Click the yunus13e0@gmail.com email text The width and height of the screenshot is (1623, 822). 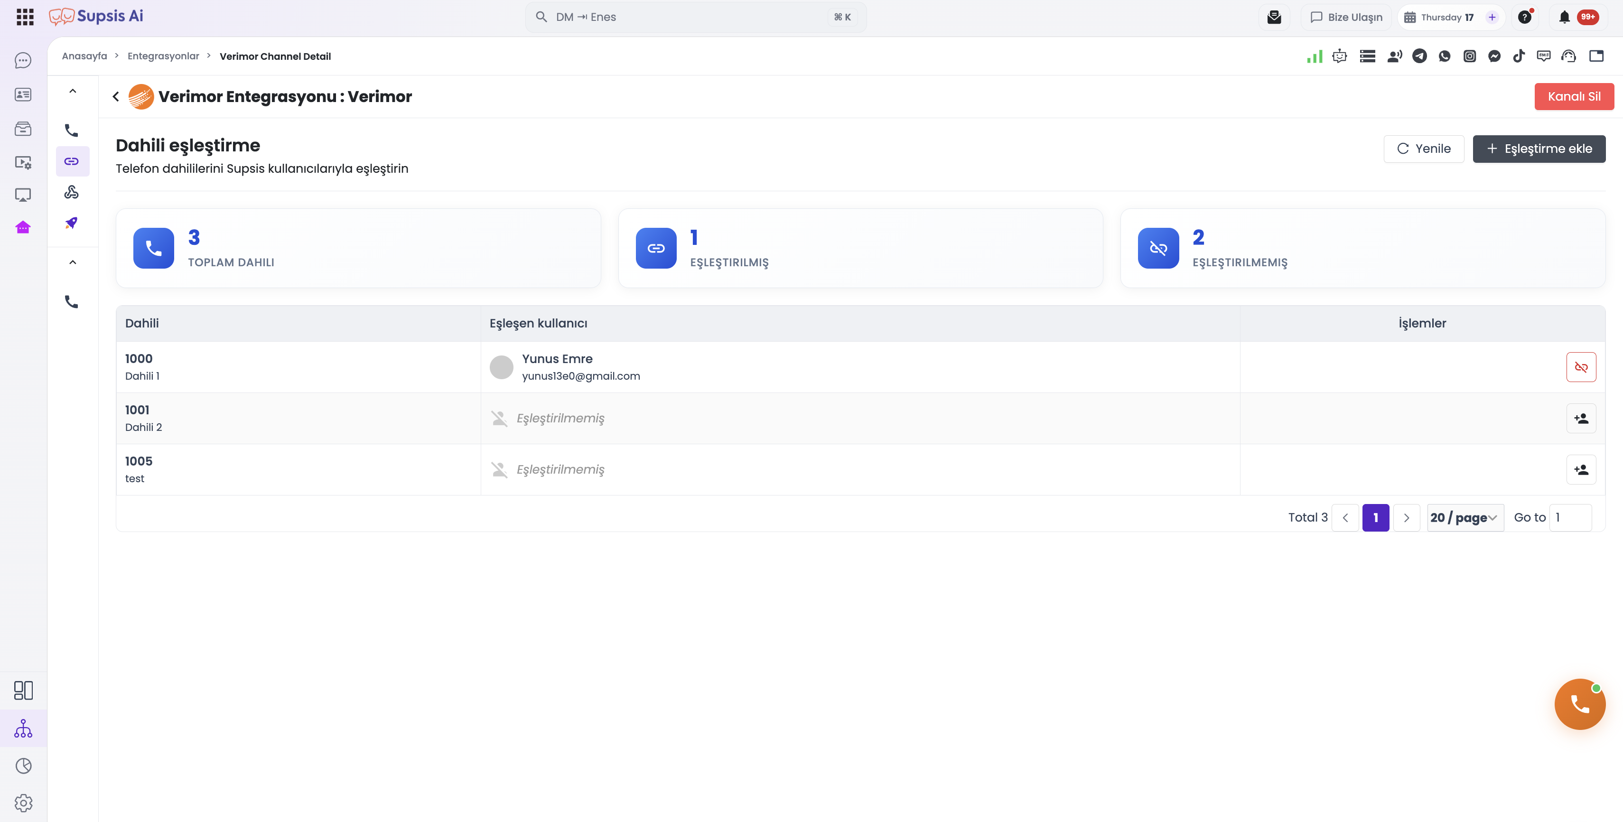pos(581,376)
